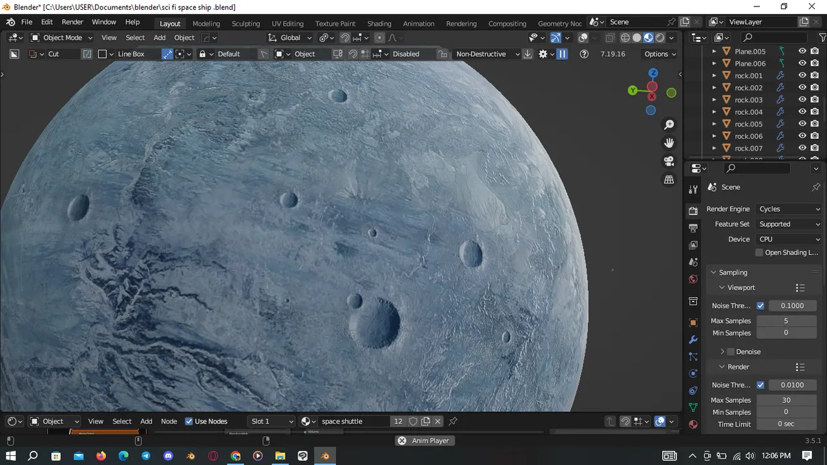This screenshot has height=465, width=827.
Task: Toggle Viewport Noise Threshold checkbox
Action: pos(760,305)
